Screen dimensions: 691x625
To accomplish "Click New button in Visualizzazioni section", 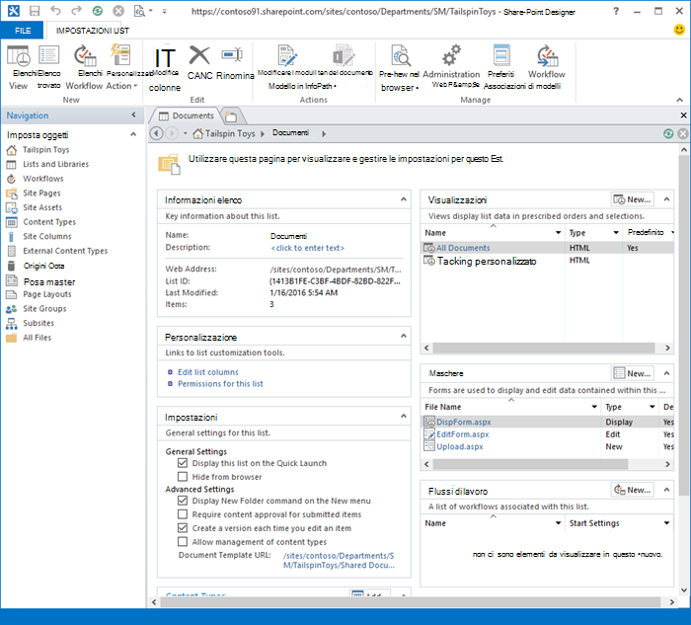I will click(633, 199).
